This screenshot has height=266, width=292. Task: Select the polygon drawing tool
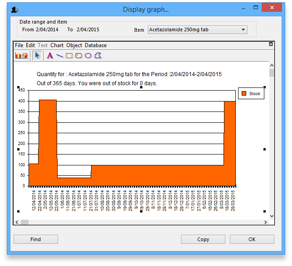(97, 55)
